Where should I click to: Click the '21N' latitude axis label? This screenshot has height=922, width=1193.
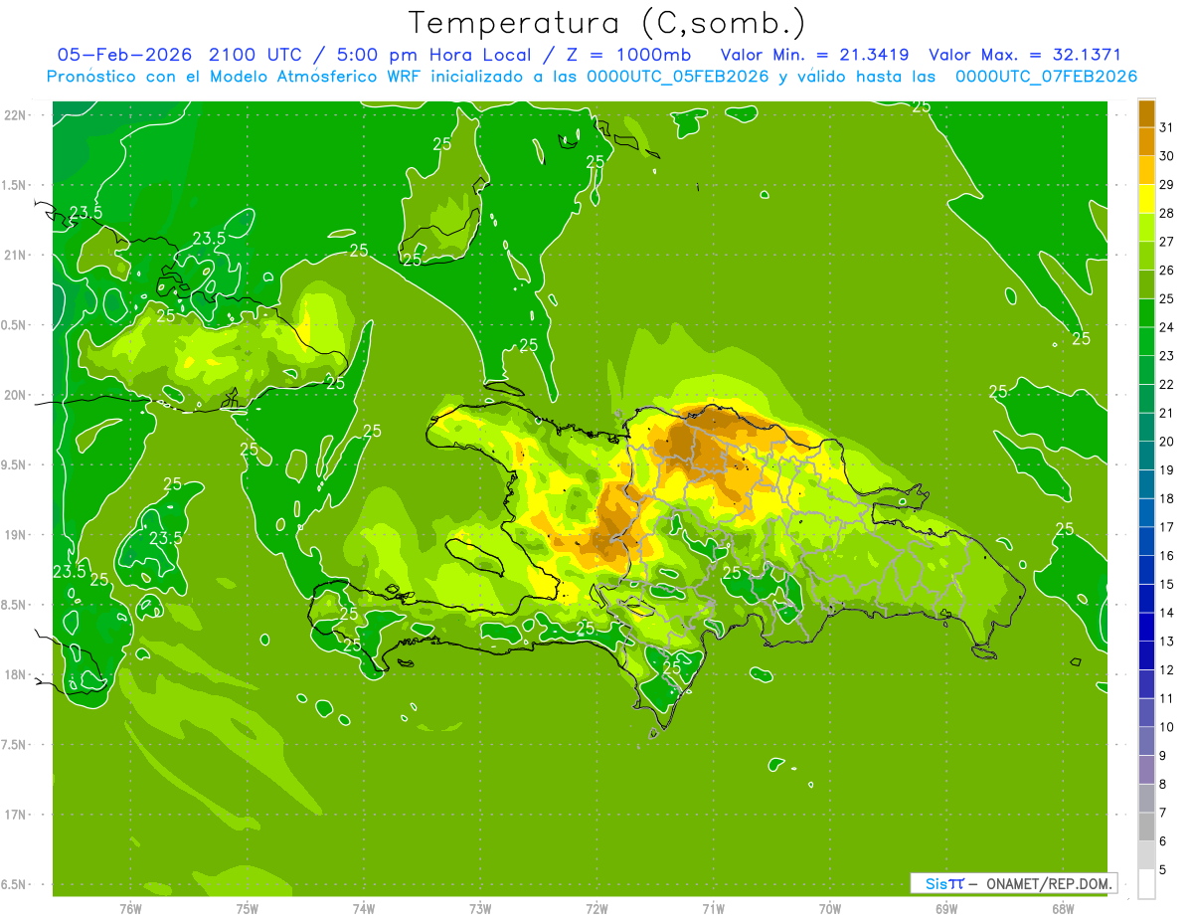pos(15,255)
